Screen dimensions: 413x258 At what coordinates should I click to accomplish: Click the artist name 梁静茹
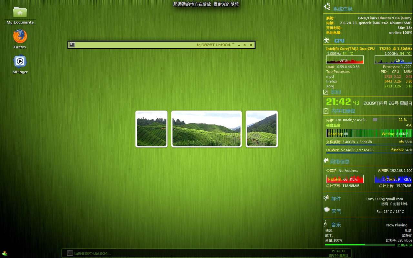click(x=407, y=235)
